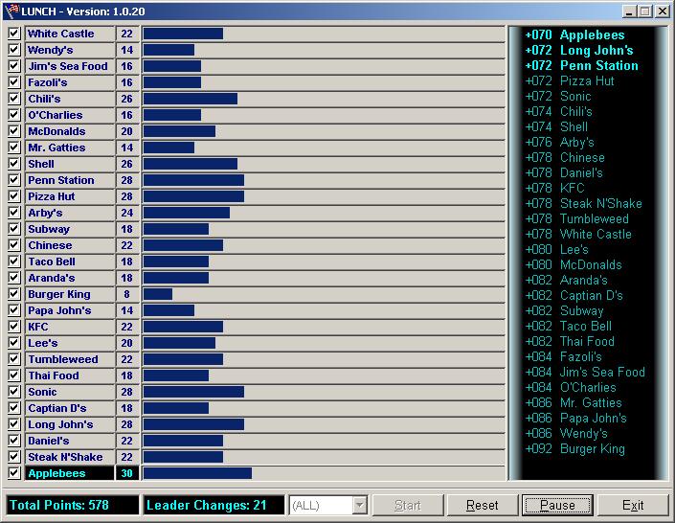Image resolution: width=675 pixels, height=523 pixels.
Task: Select the Mr. Gatties name label
Action: [70, 148]
